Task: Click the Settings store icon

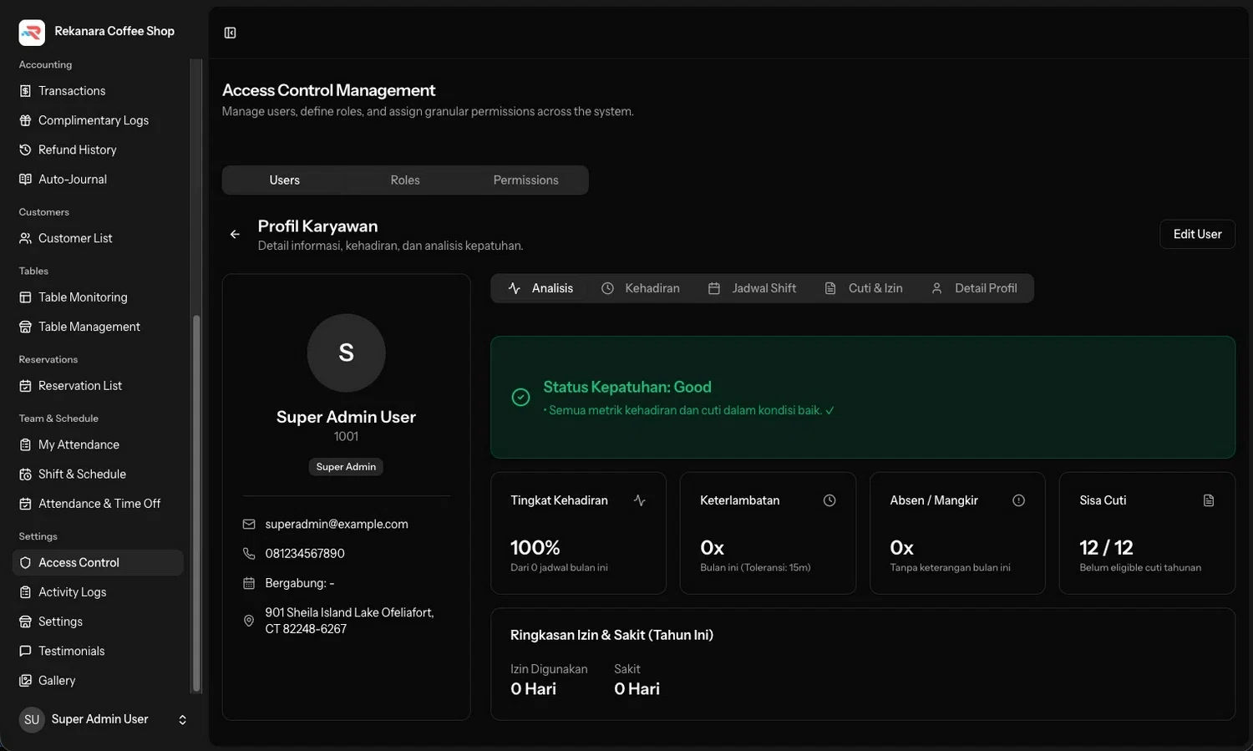Action: (25, 622)
